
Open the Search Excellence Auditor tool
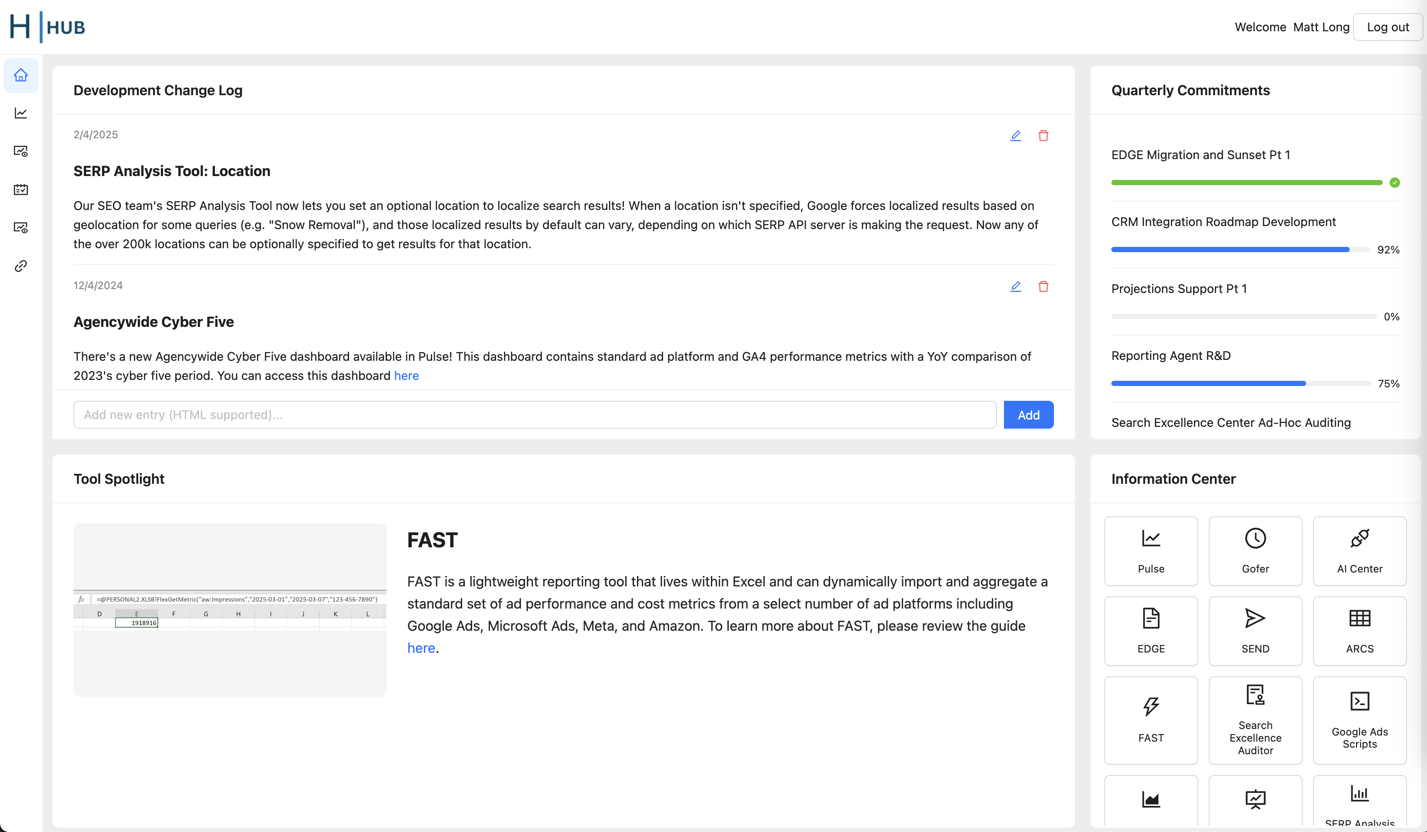tap(1255, 719)
